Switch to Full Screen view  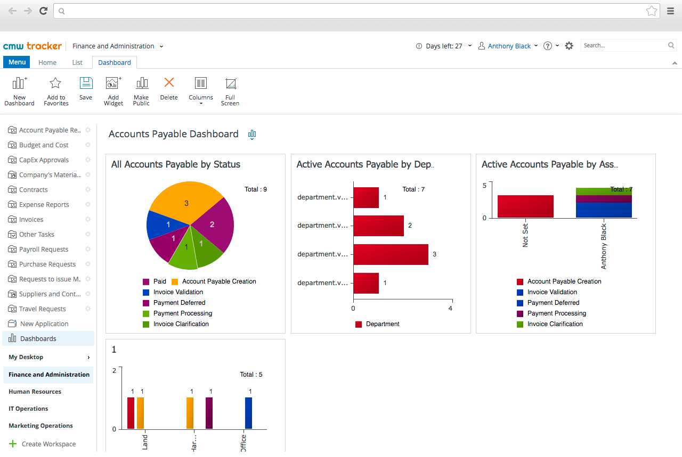(230, 90)
